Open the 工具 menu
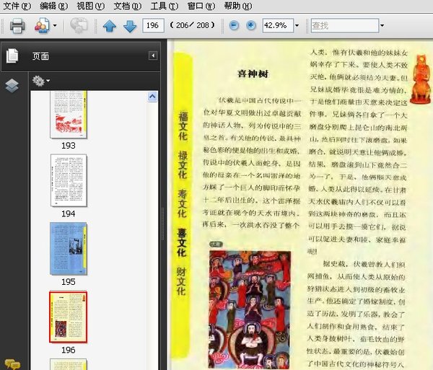Viewport: 433px width, 370px height. pyautogui.click(x=165, y=6)
